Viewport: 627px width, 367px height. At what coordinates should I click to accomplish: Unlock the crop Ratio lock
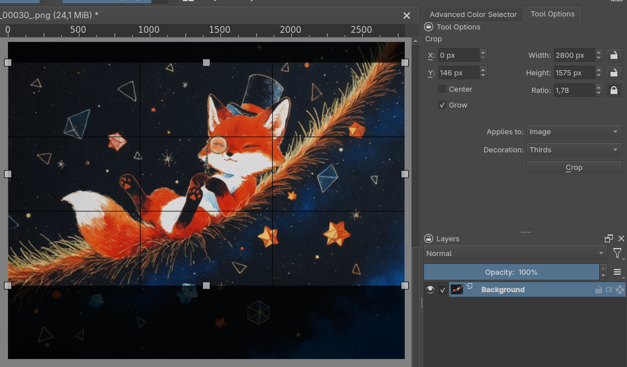pyautogui.click(x=613, y=90)
